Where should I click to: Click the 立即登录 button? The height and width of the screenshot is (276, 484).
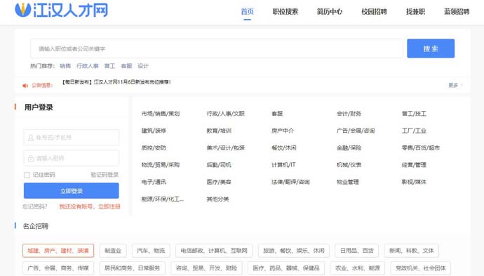(72, 191)
